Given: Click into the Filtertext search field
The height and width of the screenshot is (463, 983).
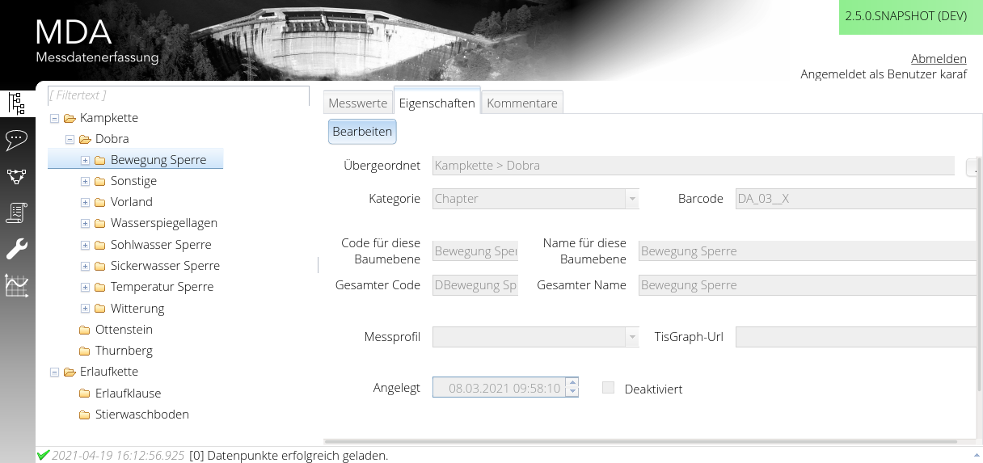Looking at the screenshot, I should click(178, 95).
